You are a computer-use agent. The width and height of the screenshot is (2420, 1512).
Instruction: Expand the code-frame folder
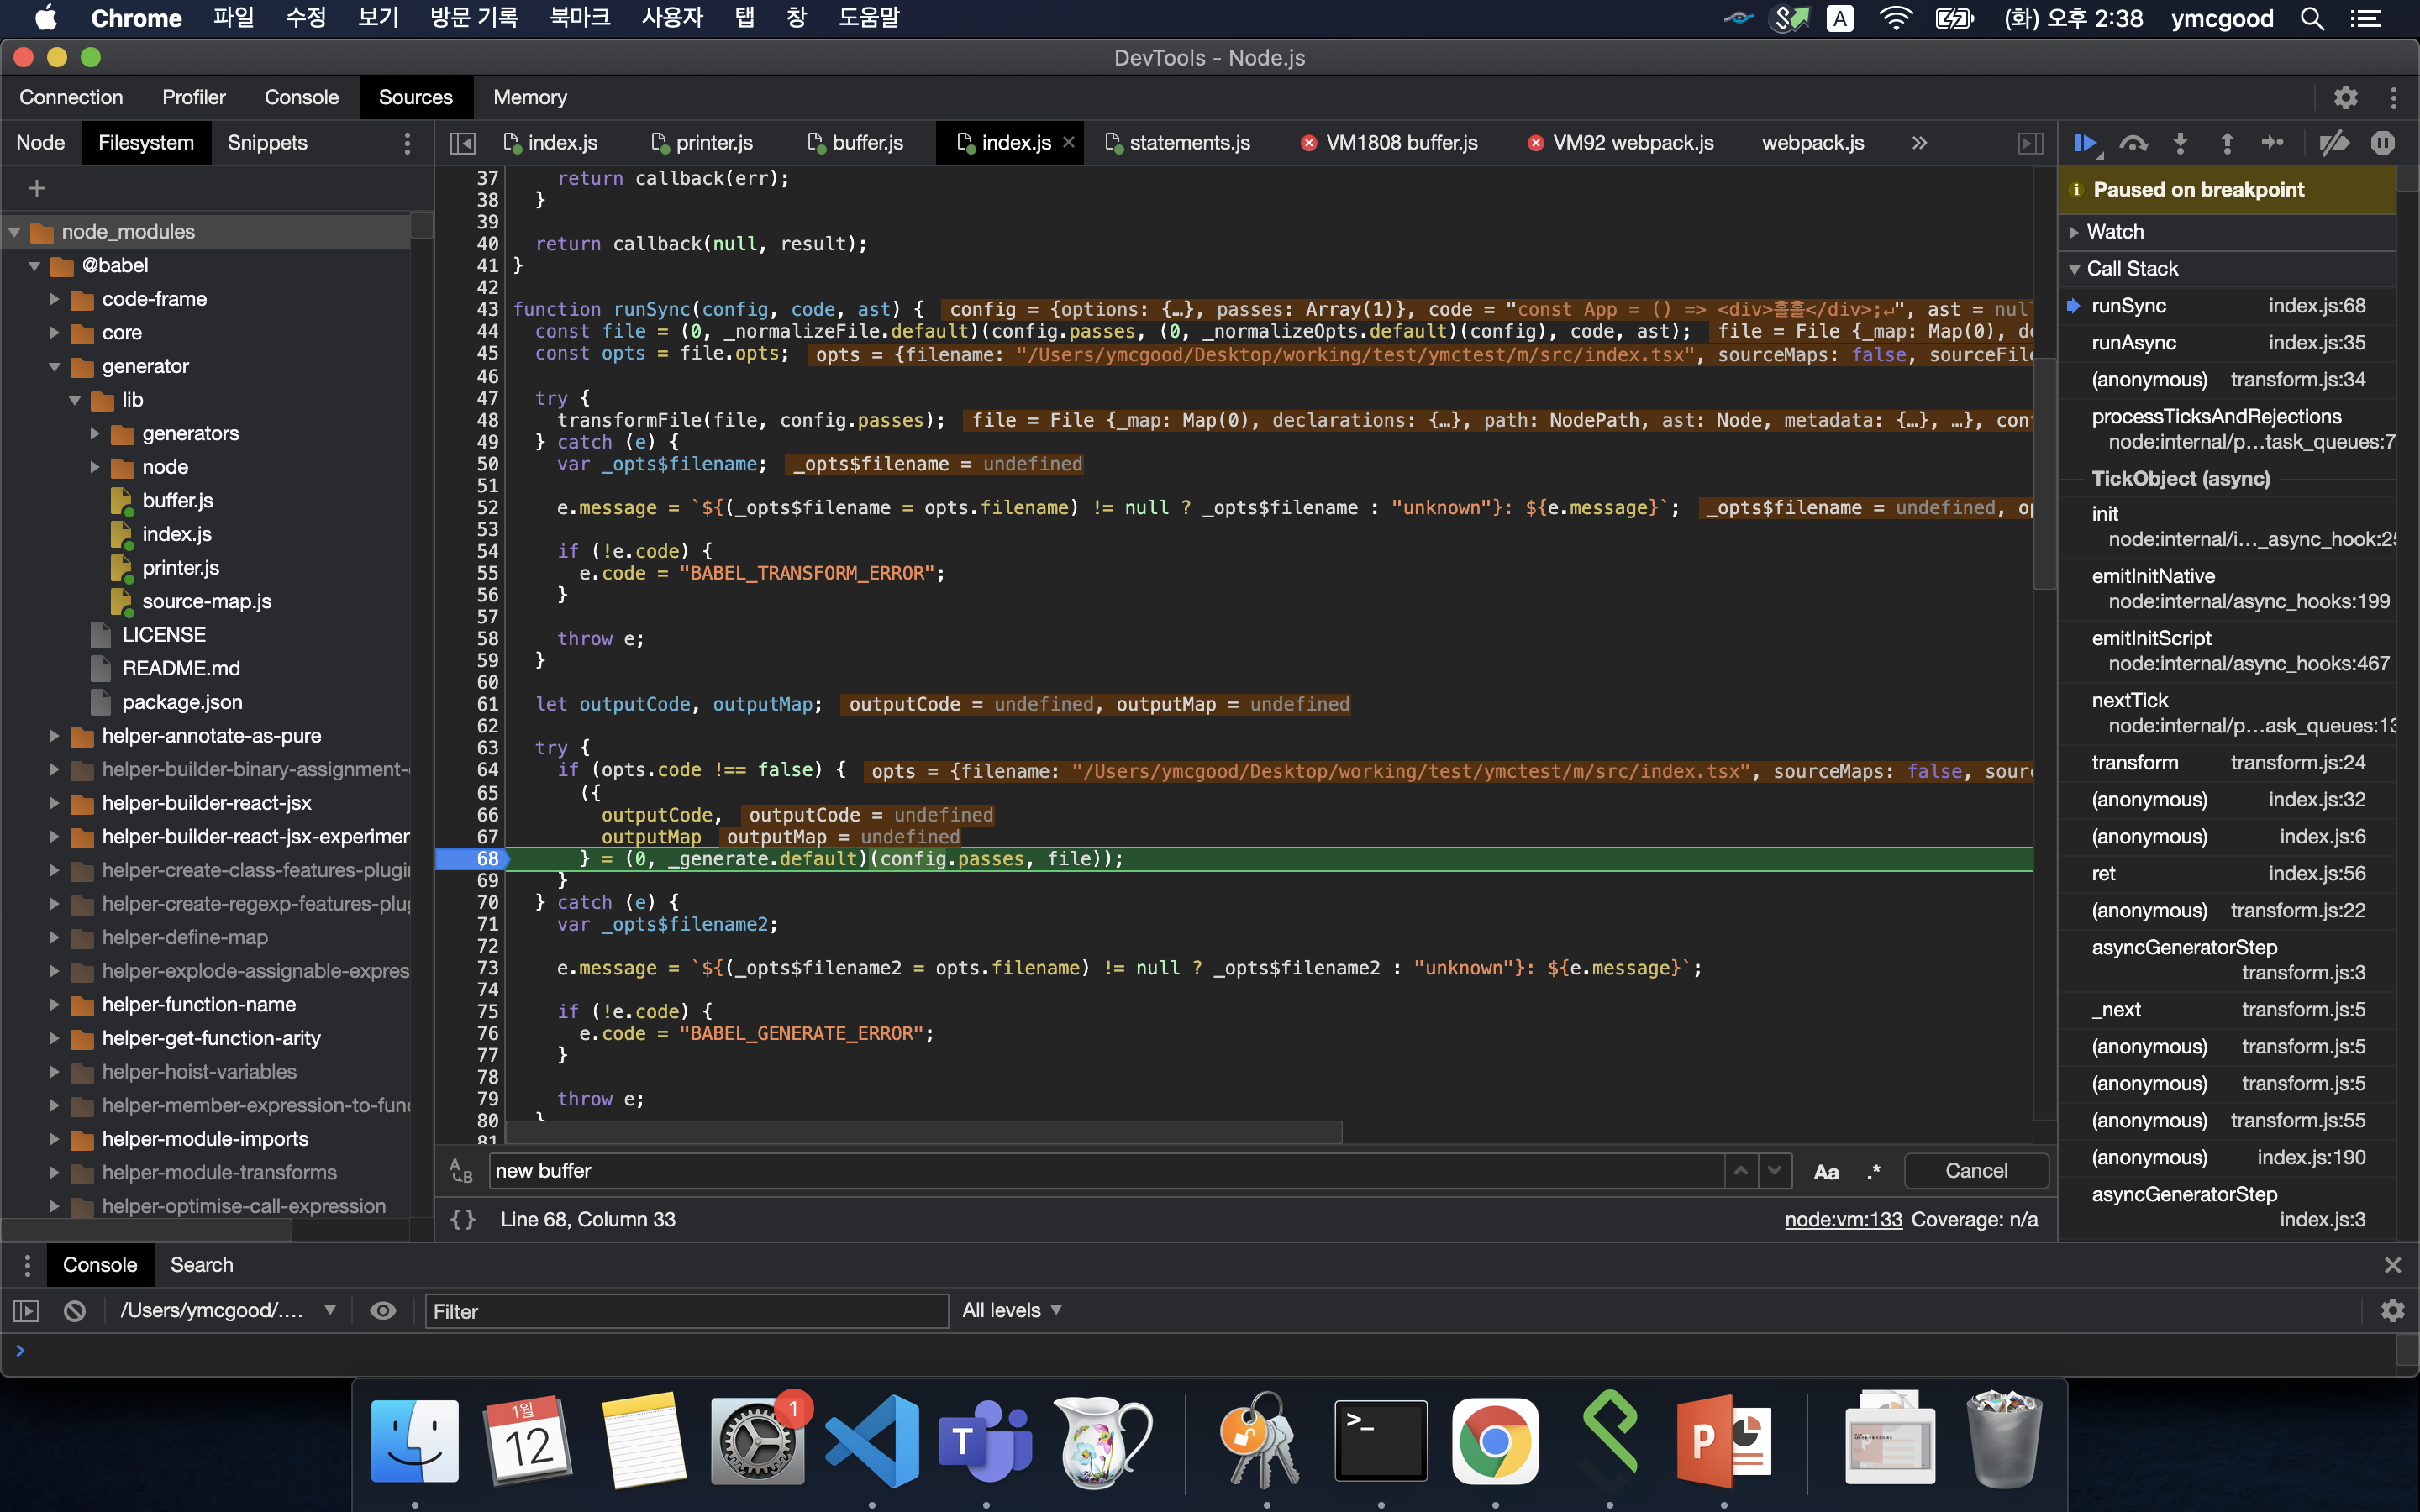click(x=55, y=299)
